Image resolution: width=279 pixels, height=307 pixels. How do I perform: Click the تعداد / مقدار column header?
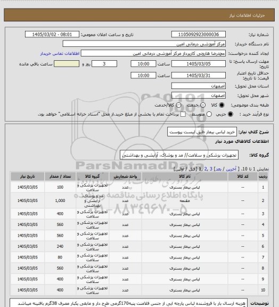pyautogui.click(x=60, y=176)
